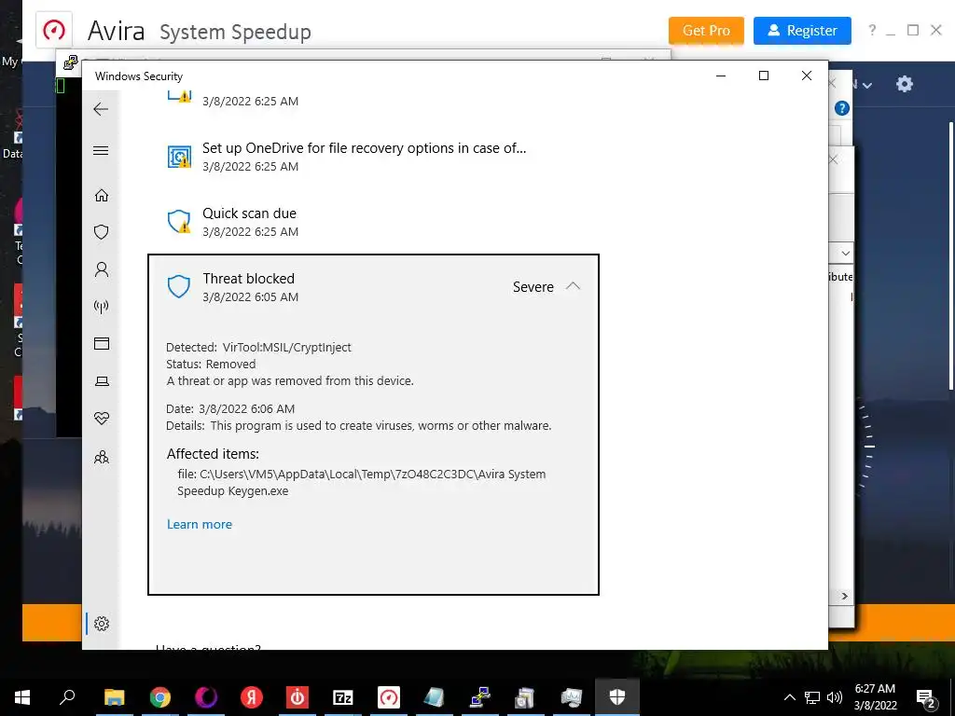
Task: Go back using the Windows Security back arrow
Action: click(x=101, y=109)
